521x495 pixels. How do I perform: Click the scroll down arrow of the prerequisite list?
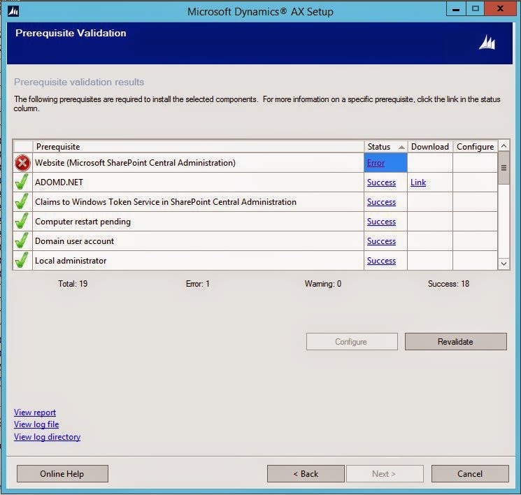click(504, 264)
